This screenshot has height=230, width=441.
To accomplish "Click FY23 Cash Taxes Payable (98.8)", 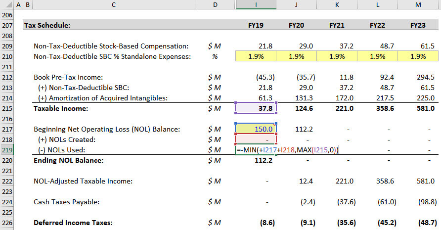I will click(x=427, y=202).
